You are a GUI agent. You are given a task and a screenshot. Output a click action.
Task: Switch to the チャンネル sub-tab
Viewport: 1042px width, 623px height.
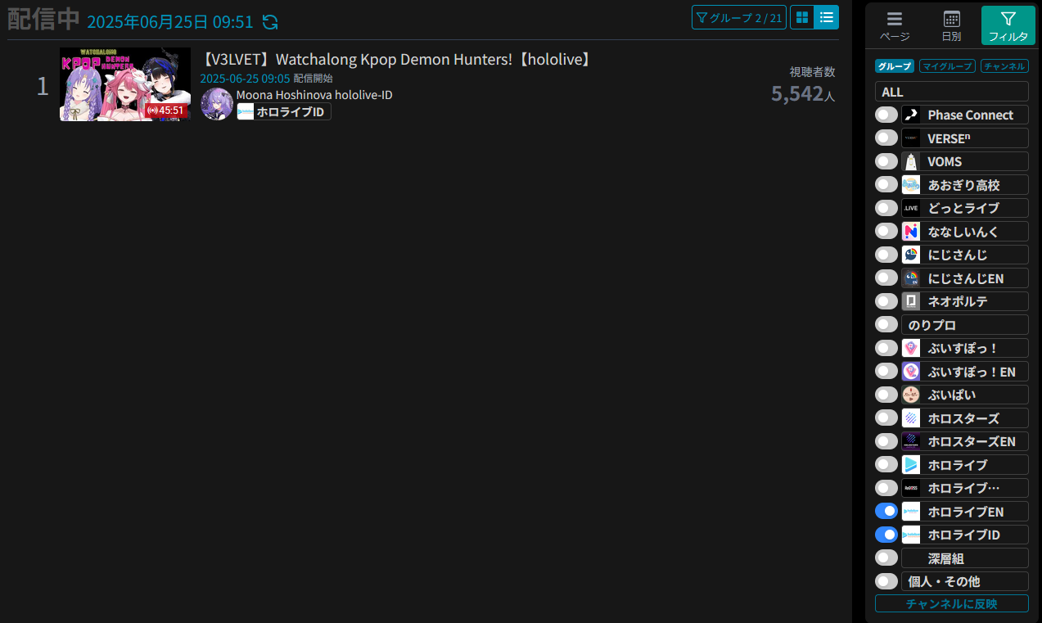coord(1004,66)
